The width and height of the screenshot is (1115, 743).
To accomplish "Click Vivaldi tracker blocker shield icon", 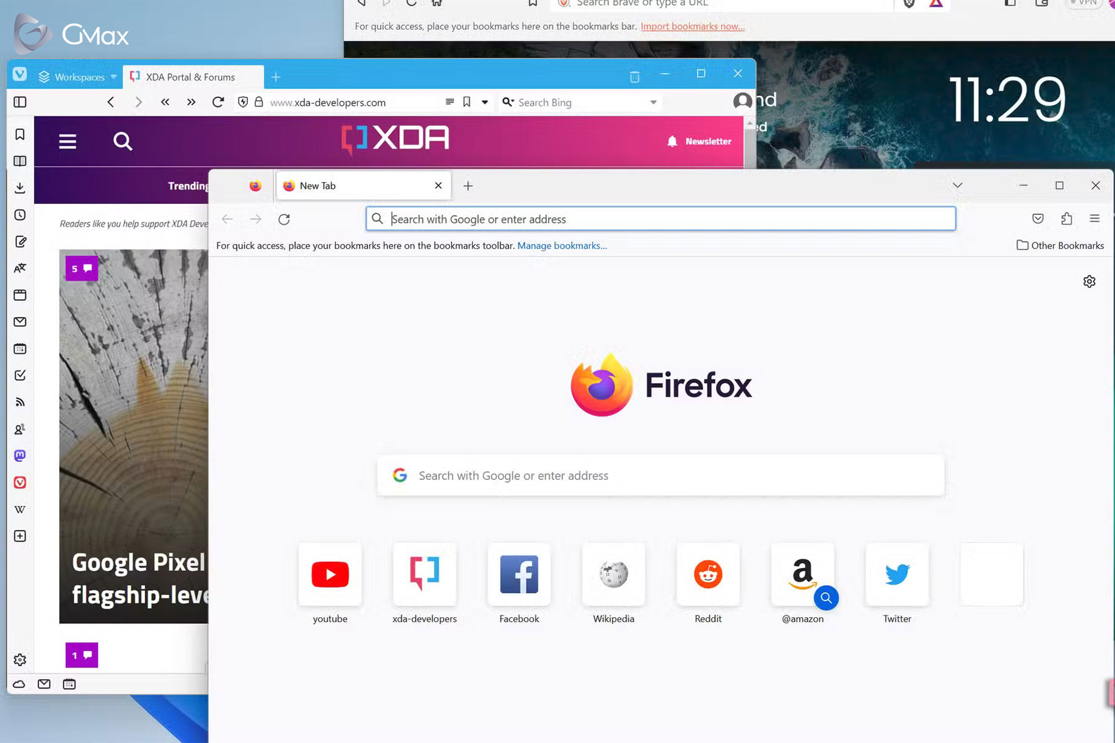I will pyautogui.click(x=243, y=102).
